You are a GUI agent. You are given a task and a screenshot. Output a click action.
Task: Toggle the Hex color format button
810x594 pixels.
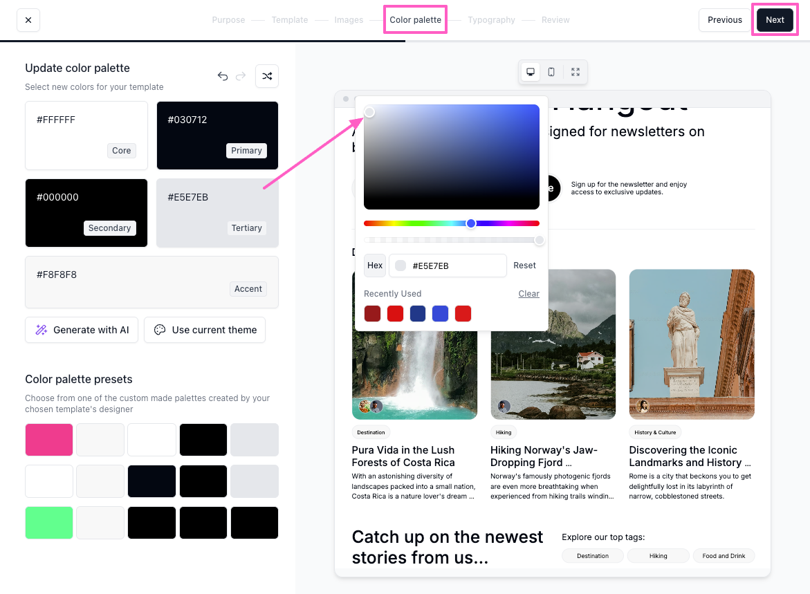click(x=375, y=266)
